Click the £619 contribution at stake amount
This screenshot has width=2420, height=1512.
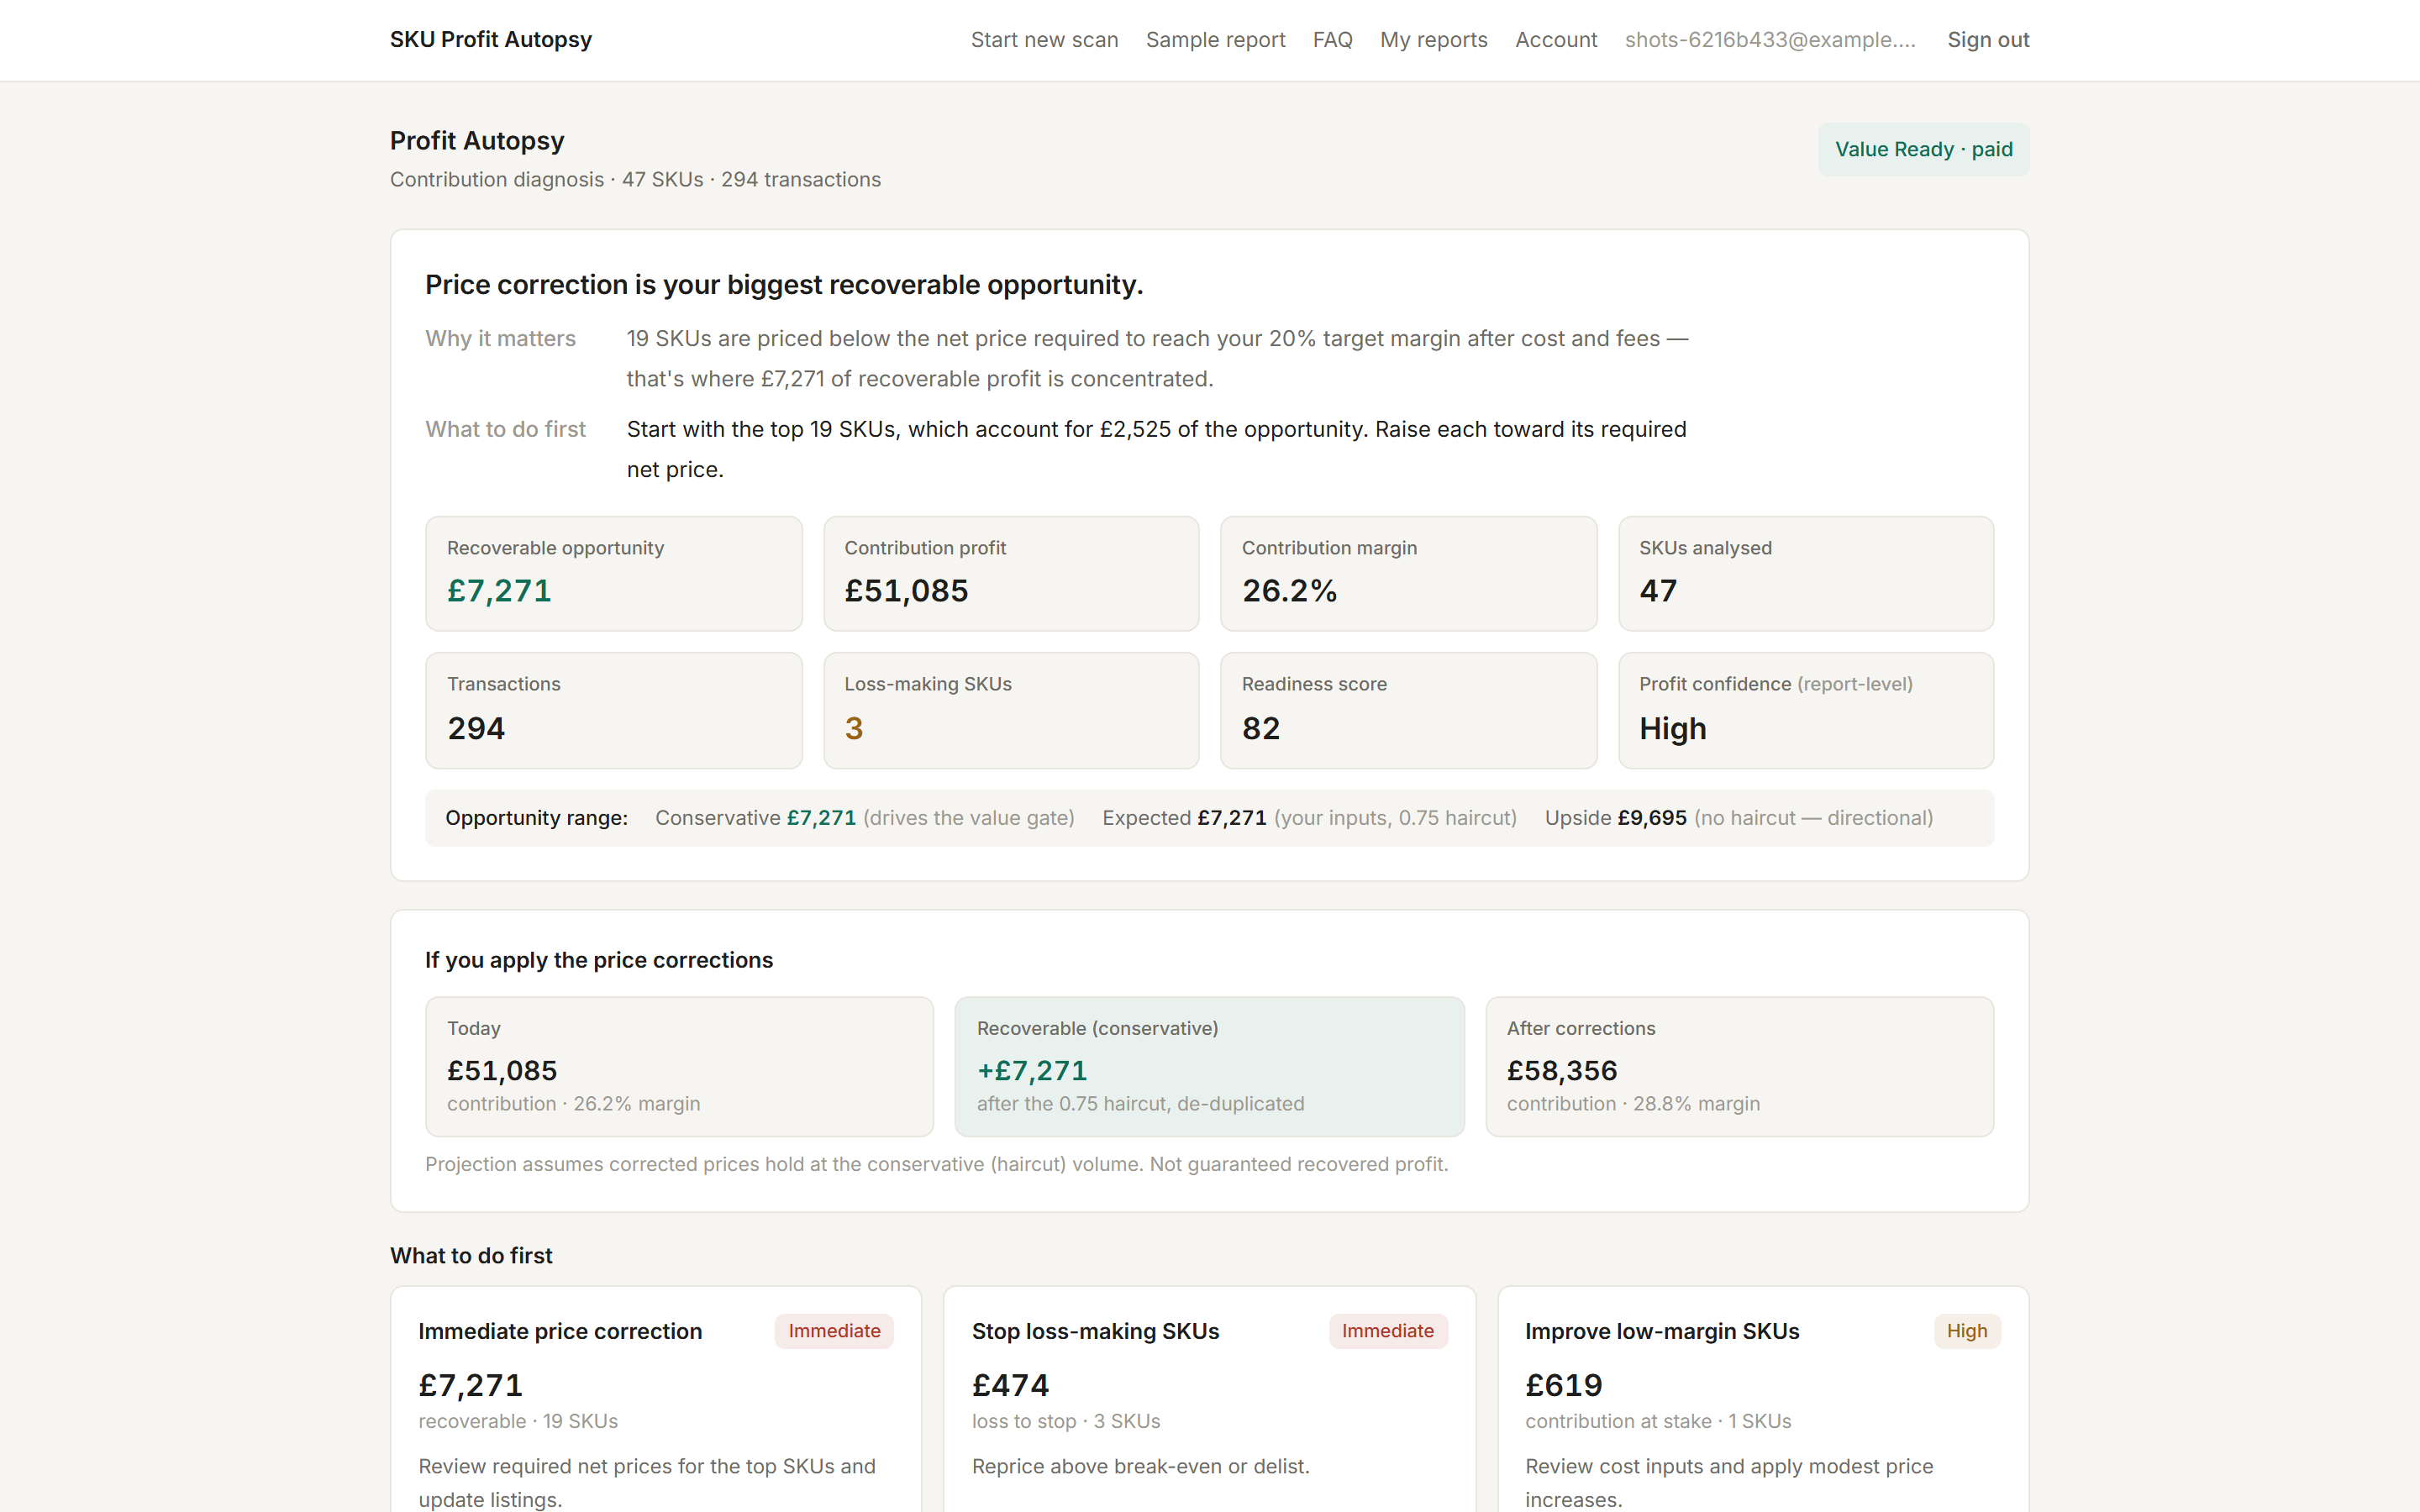[x=1563, y=1386]
